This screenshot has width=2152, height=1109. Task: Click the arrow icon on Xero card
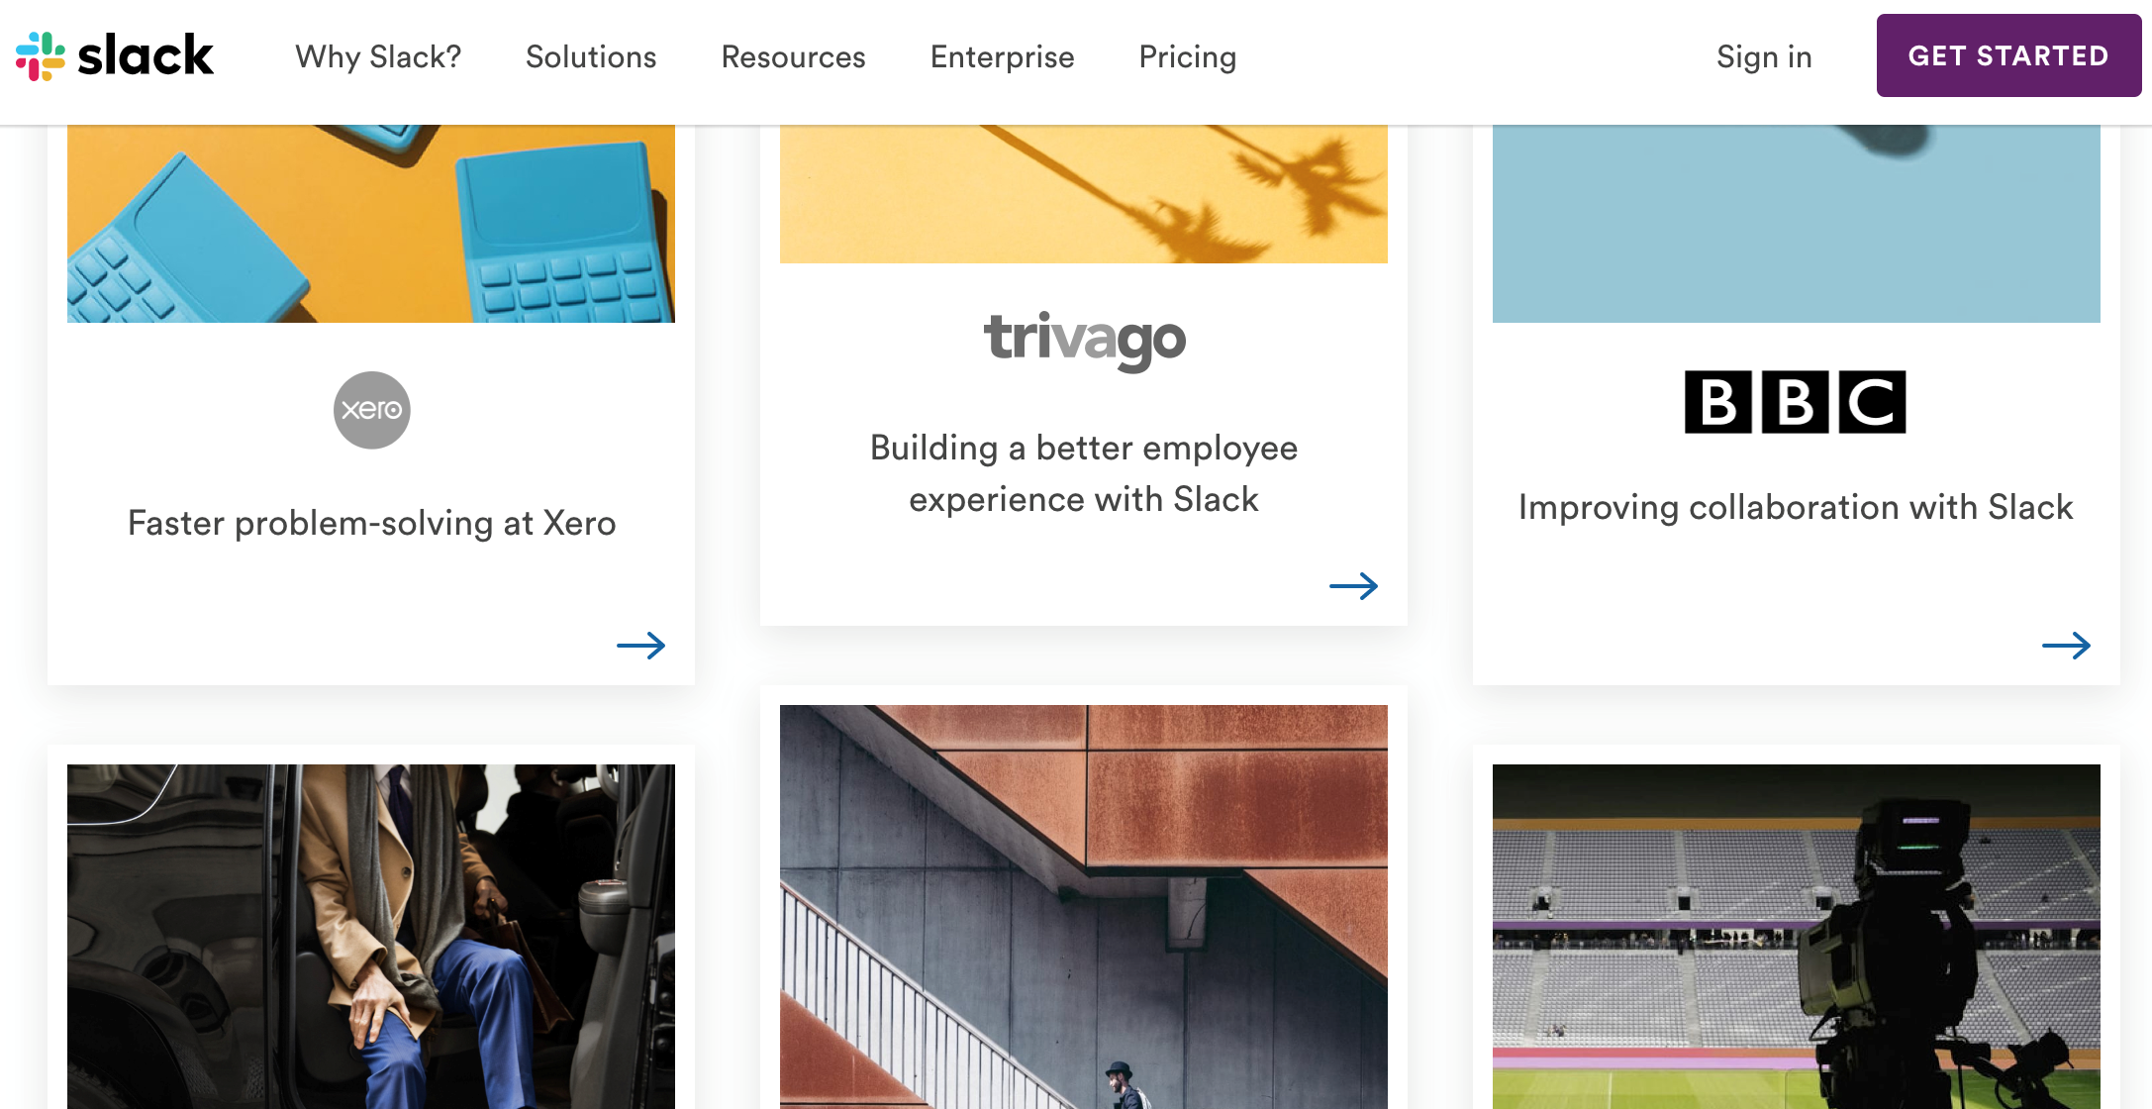(639, 645)
